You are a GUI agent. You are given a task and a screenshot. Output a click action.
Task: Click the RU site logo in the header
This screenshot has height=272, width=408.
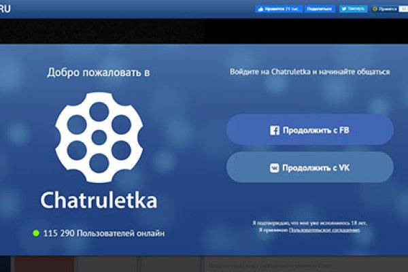[5, 10]
